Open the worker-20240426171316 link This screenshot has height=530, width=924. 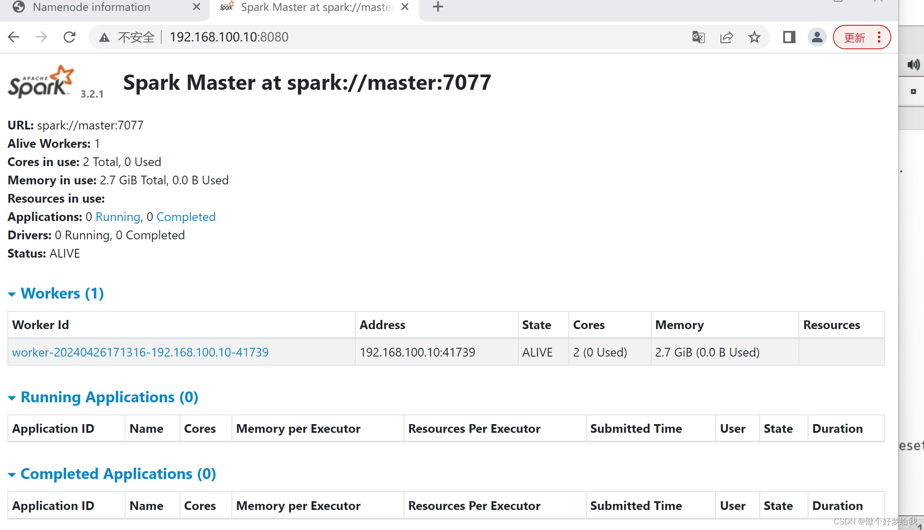140,352
